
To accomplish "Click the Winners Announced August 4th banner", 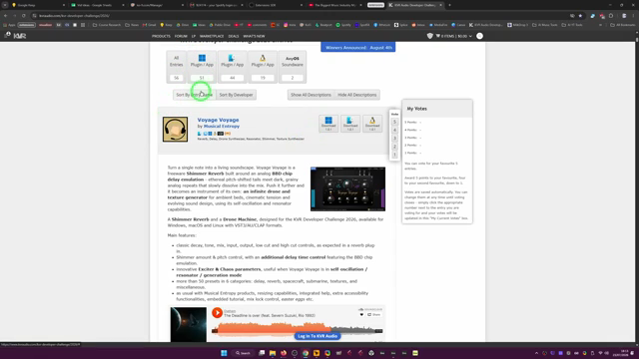I will [357, 48].
